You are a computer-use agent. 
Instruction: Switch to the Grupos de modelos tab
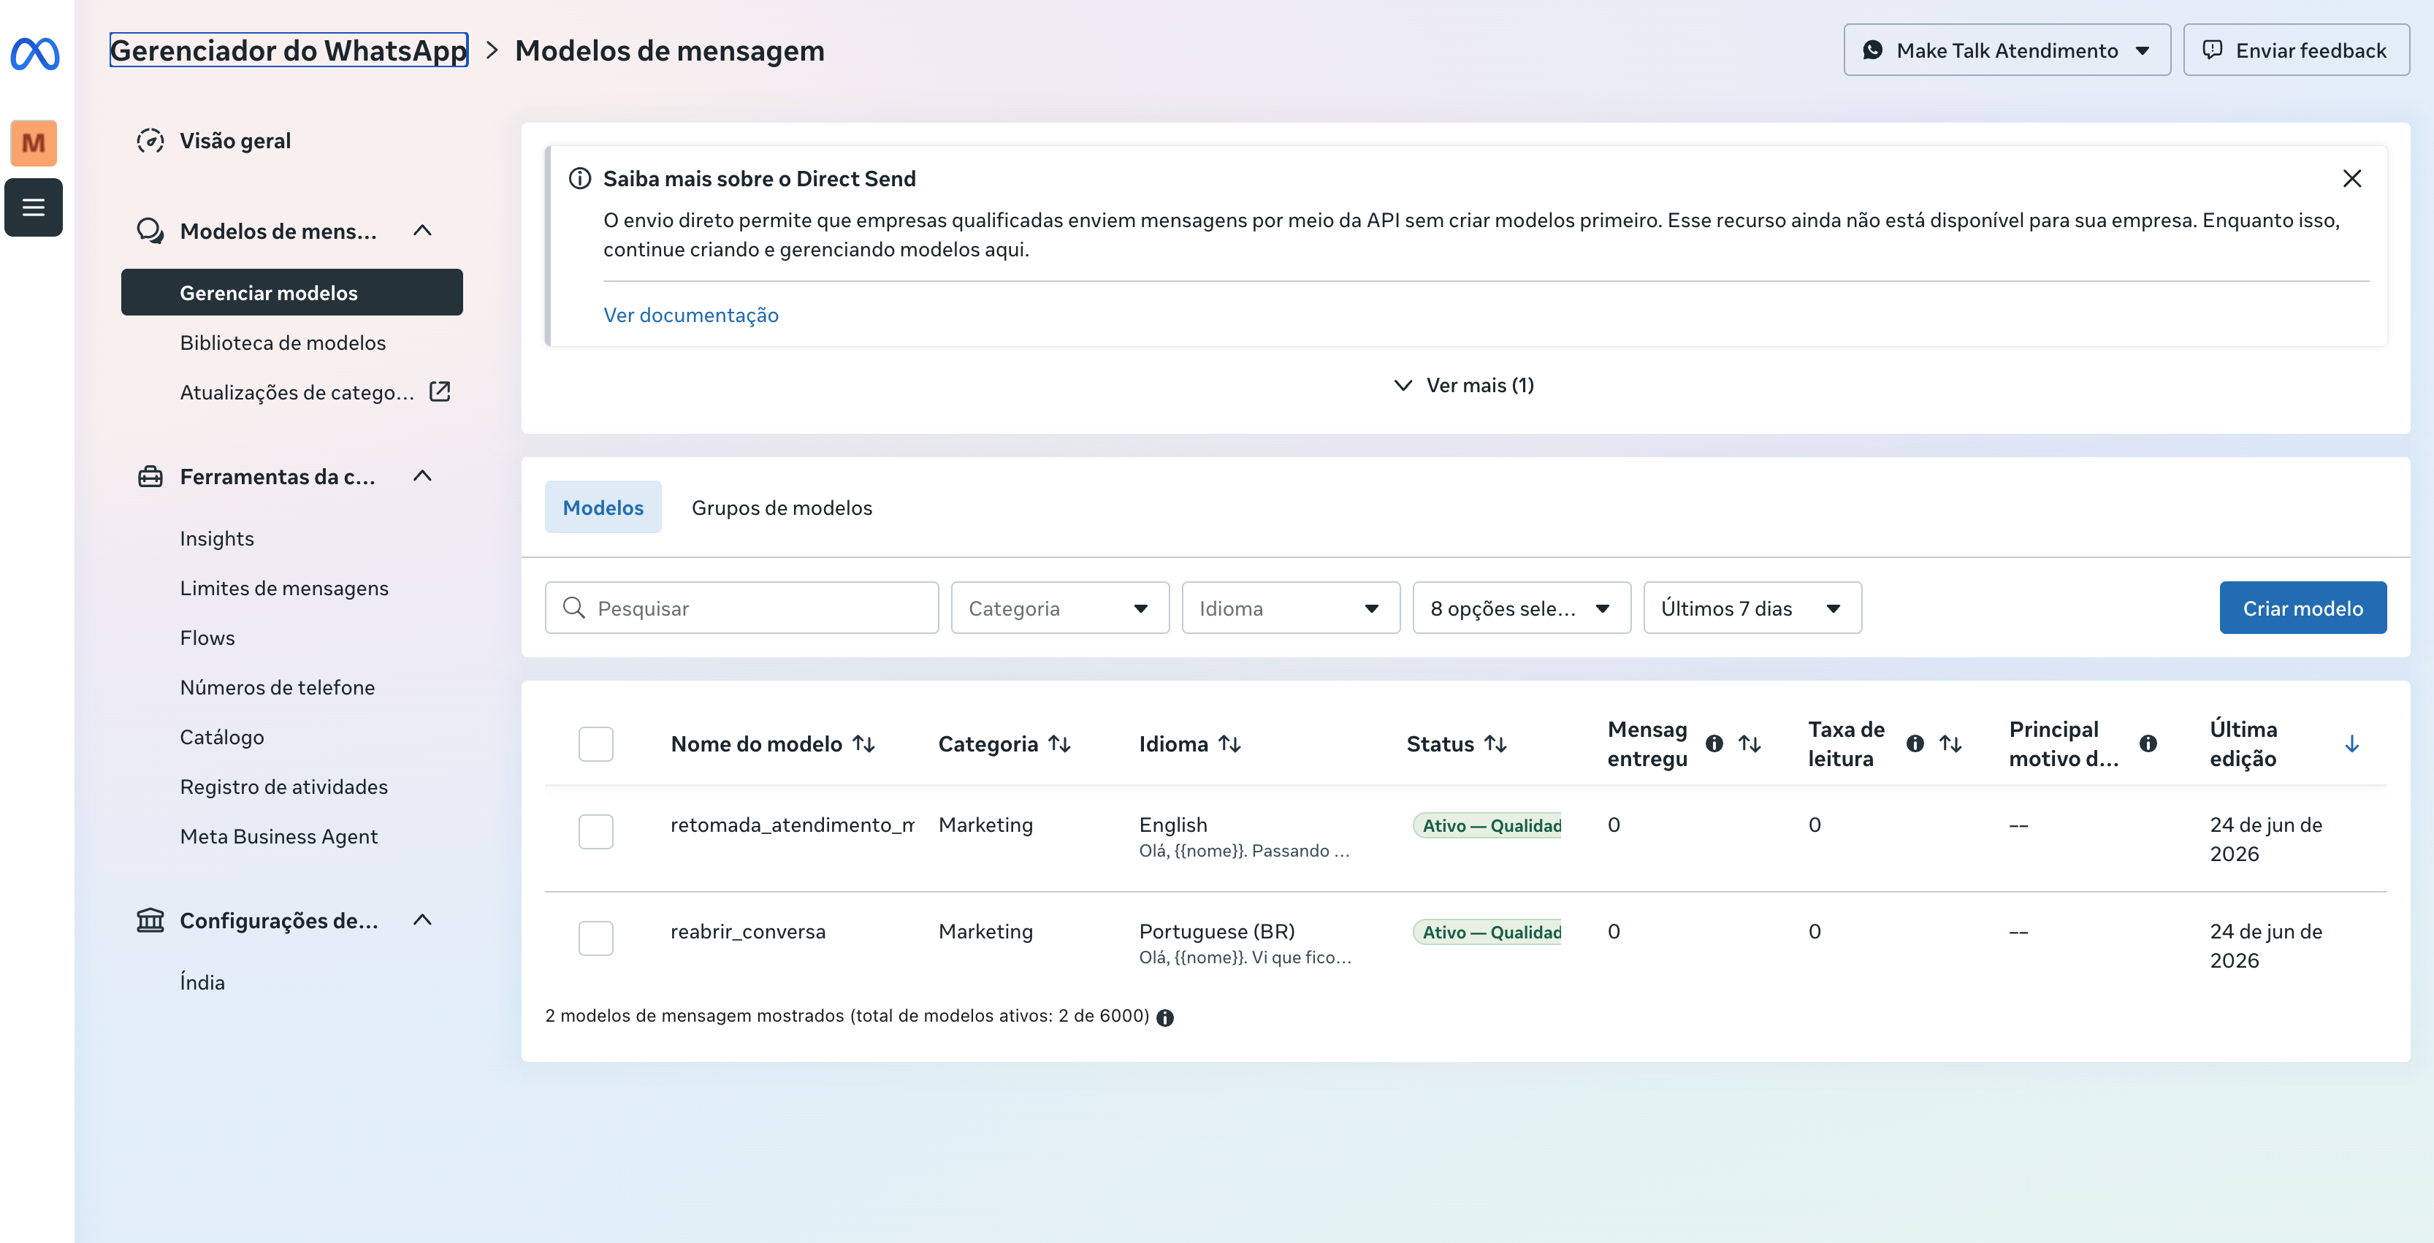(782, 508)
